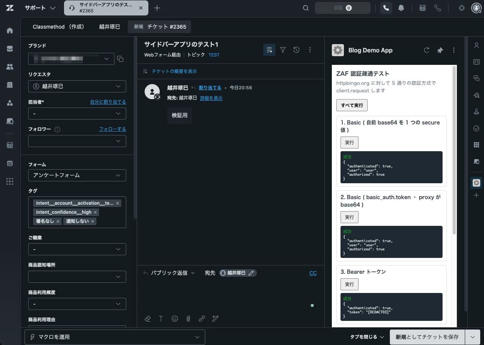484x345 pixels.
Task: Click the search magnifier in top bar
Action: click(306, 8)
